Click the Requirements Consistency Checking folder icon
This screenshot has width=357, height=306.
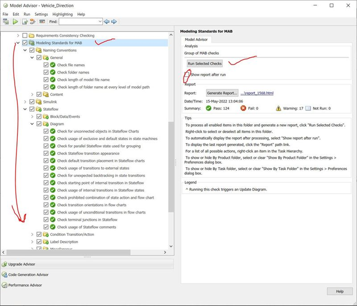click(x=32, y=36)
